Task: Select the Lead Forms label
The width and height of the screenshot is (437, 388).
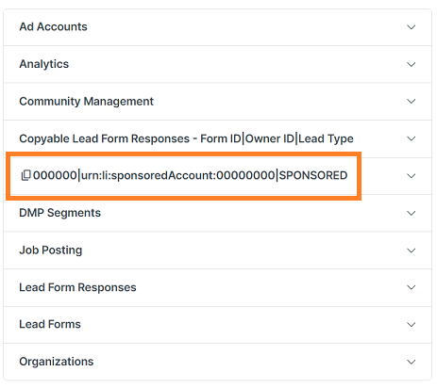Action: [50, 324]
